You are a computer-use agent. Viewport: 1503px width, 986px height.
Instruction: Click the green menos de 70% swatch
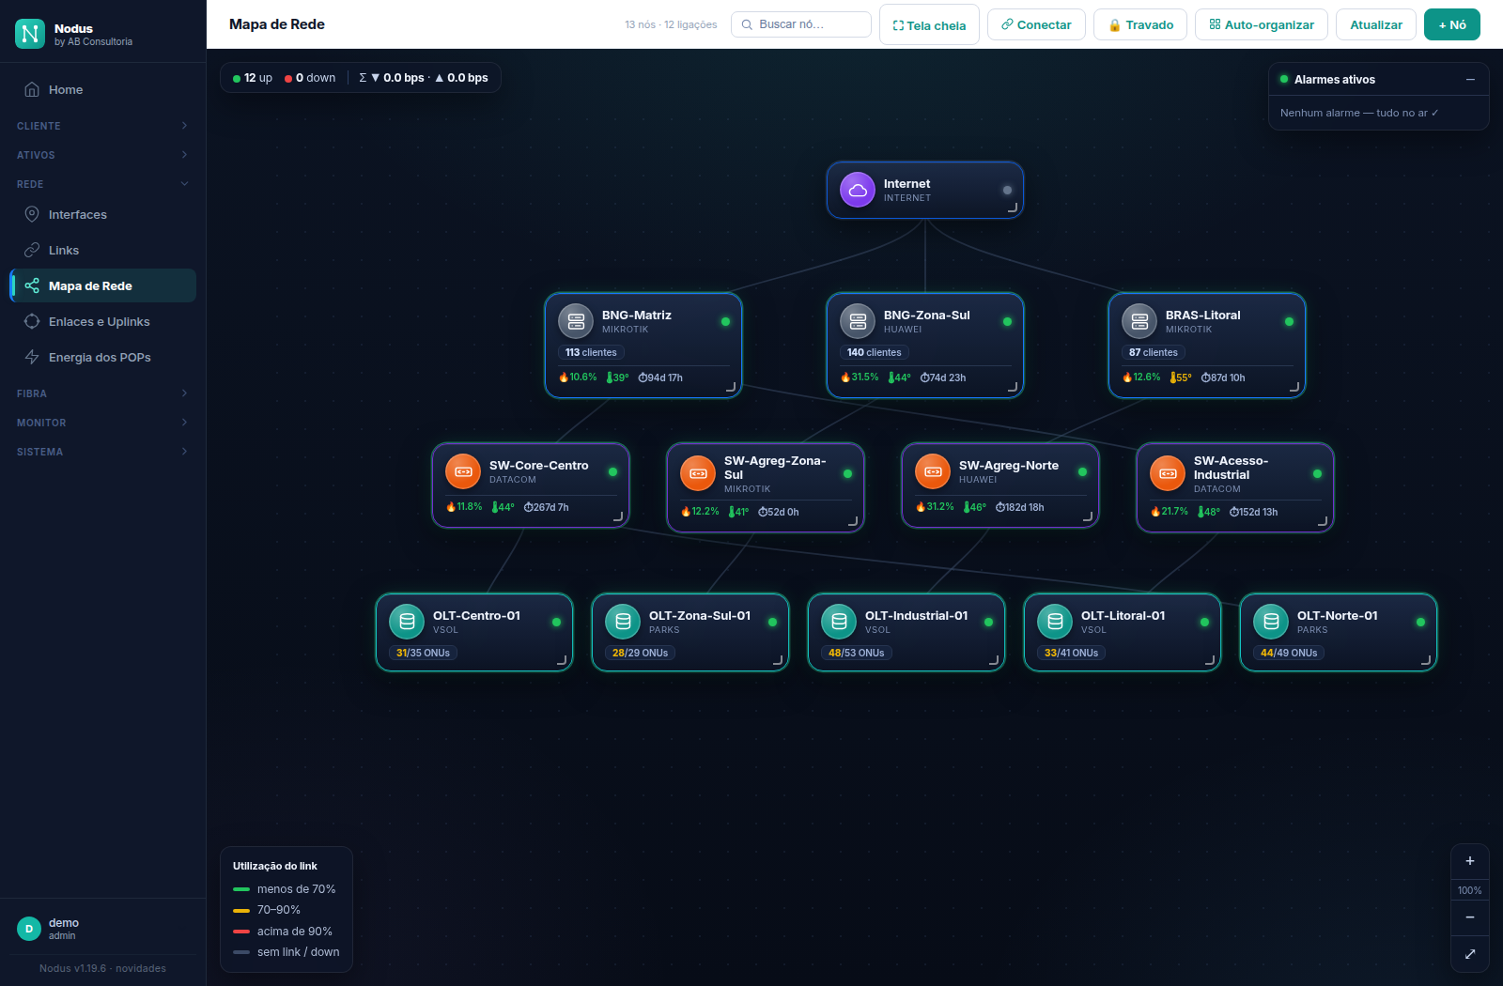pos(241,889)
